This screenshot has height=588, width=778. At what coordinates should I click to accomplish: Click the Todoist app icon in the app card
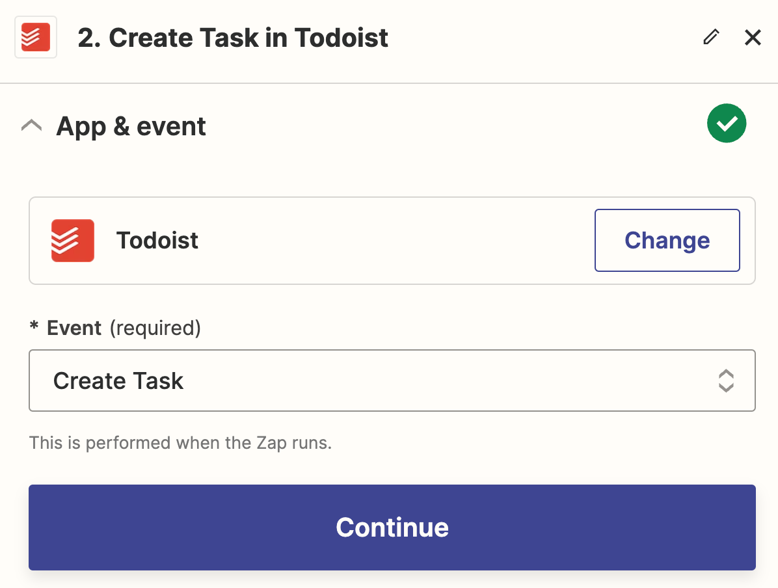coord(73,241)
